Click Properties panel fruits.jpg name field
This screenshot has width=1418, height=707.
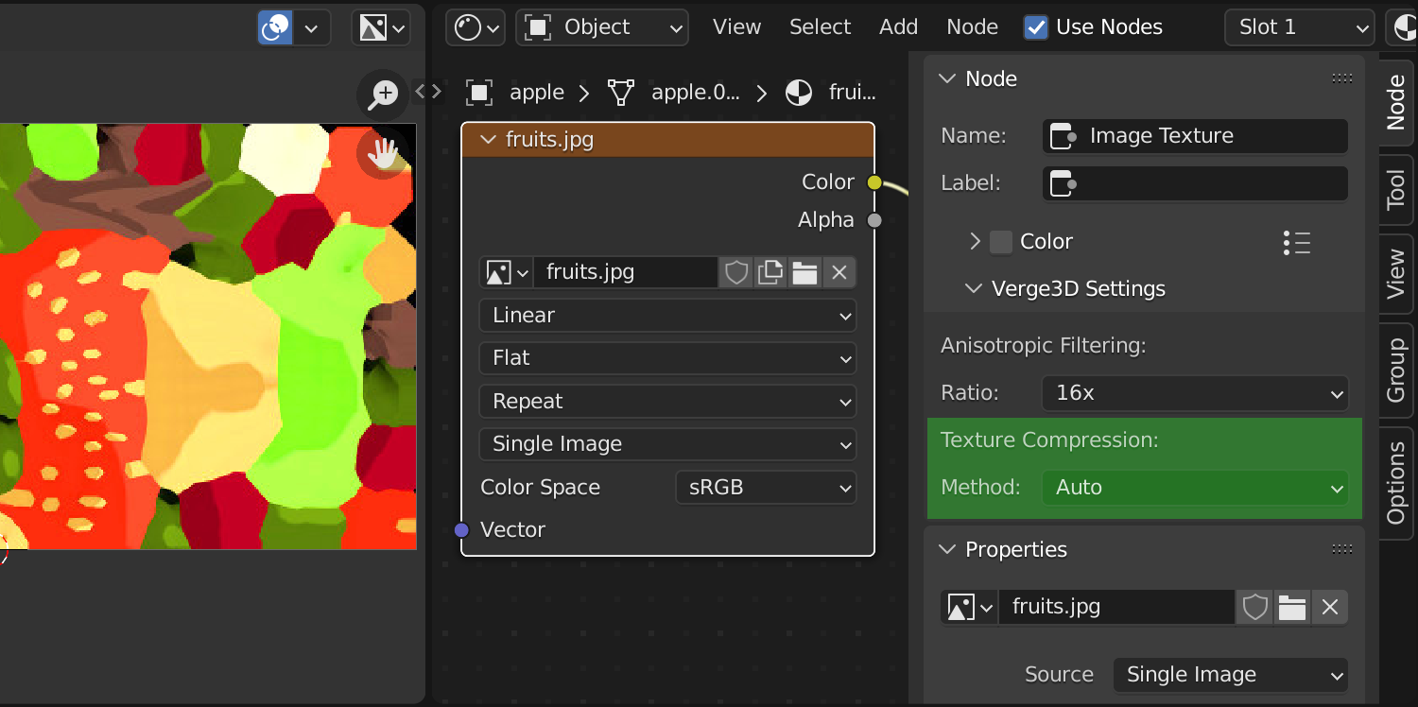click(x=1116, y=607)
